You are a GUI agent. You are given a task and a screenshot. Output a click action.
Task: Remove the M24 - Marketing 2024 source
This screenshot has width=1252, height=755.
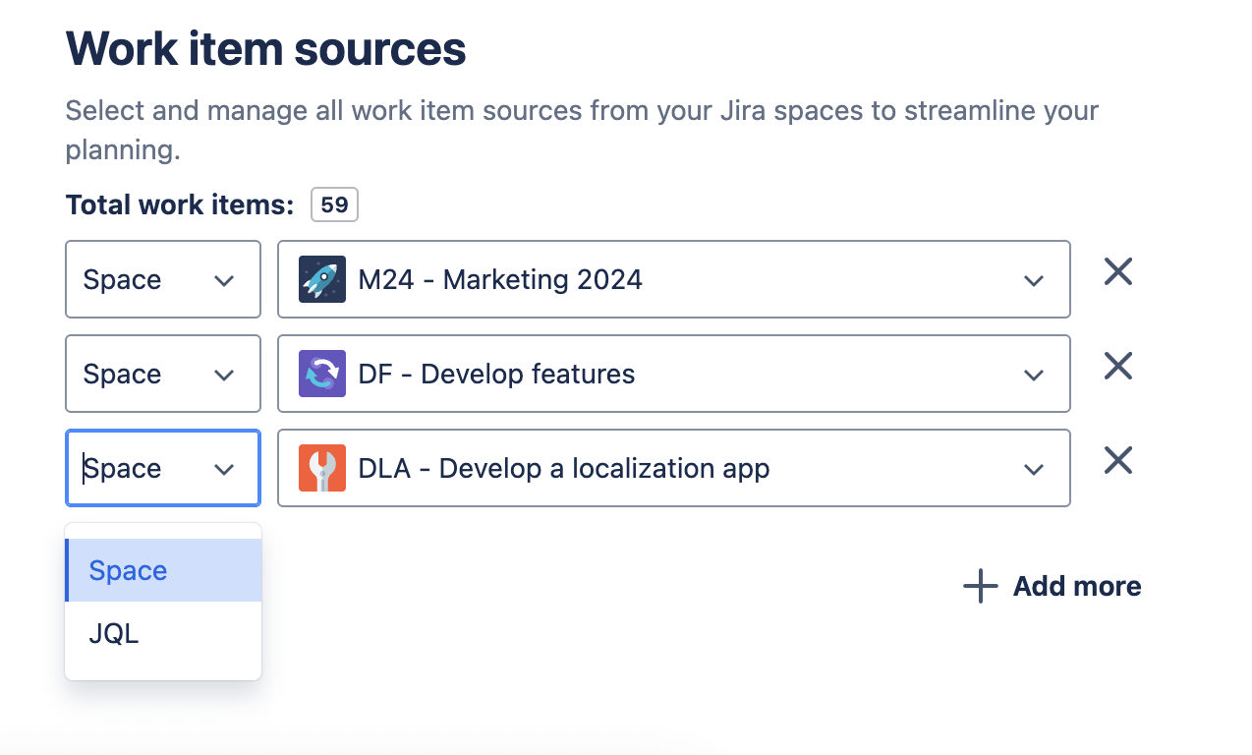(1118, 272)
